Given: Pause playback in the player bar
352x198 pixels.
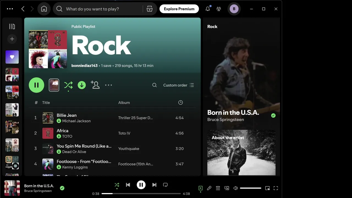Looking at the screenshot, I should click(141, 185).
